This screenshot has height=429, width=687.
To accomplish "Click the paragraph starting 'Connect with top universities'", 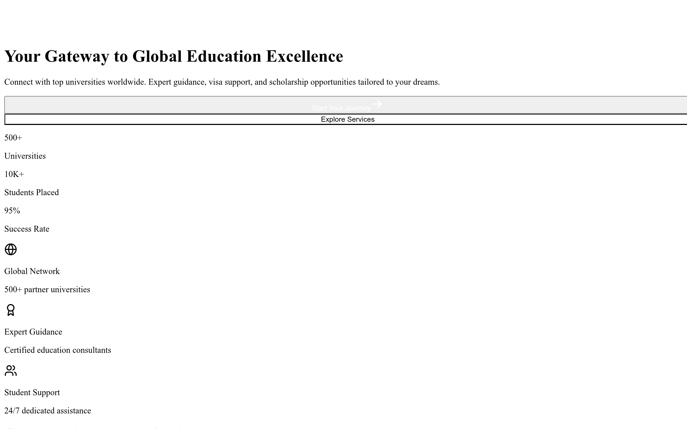I will [x=222, y=82].
